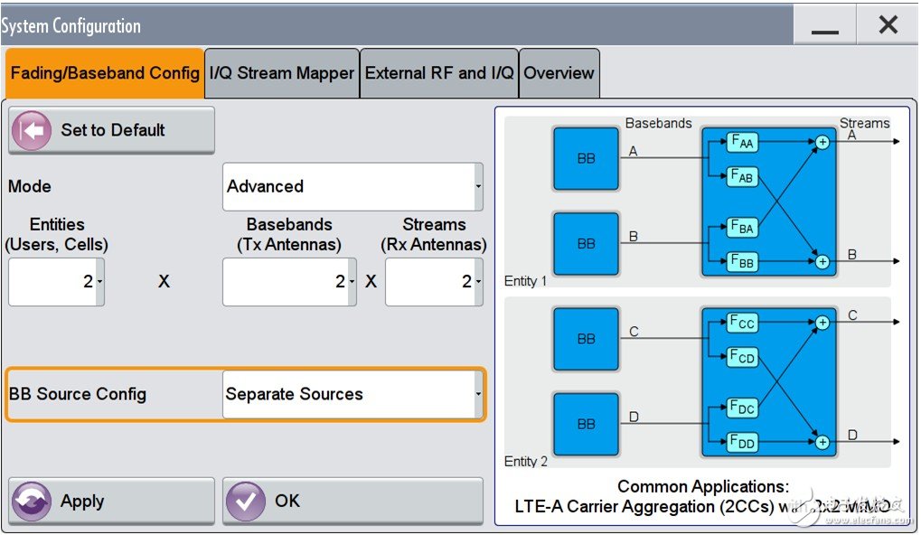921x535 pixels.
Task: Select the FAB fading path block
Action: tap(742, 176)
